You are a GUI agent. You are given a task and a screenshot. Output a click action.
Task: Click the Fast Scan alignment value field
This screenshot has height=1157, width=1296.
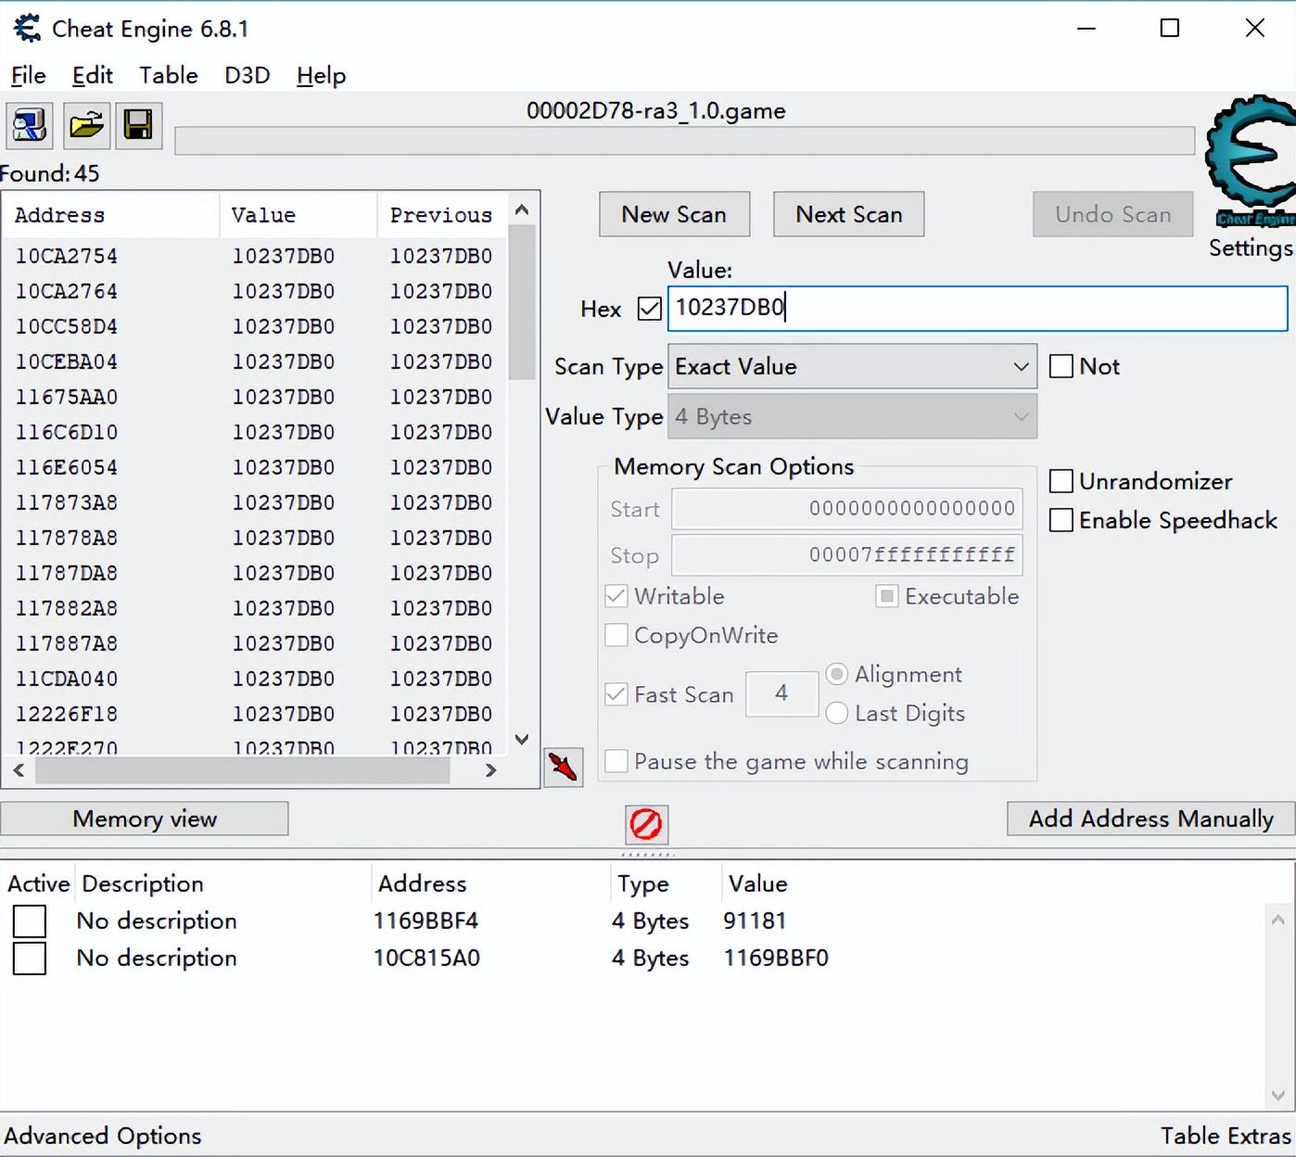781,693
